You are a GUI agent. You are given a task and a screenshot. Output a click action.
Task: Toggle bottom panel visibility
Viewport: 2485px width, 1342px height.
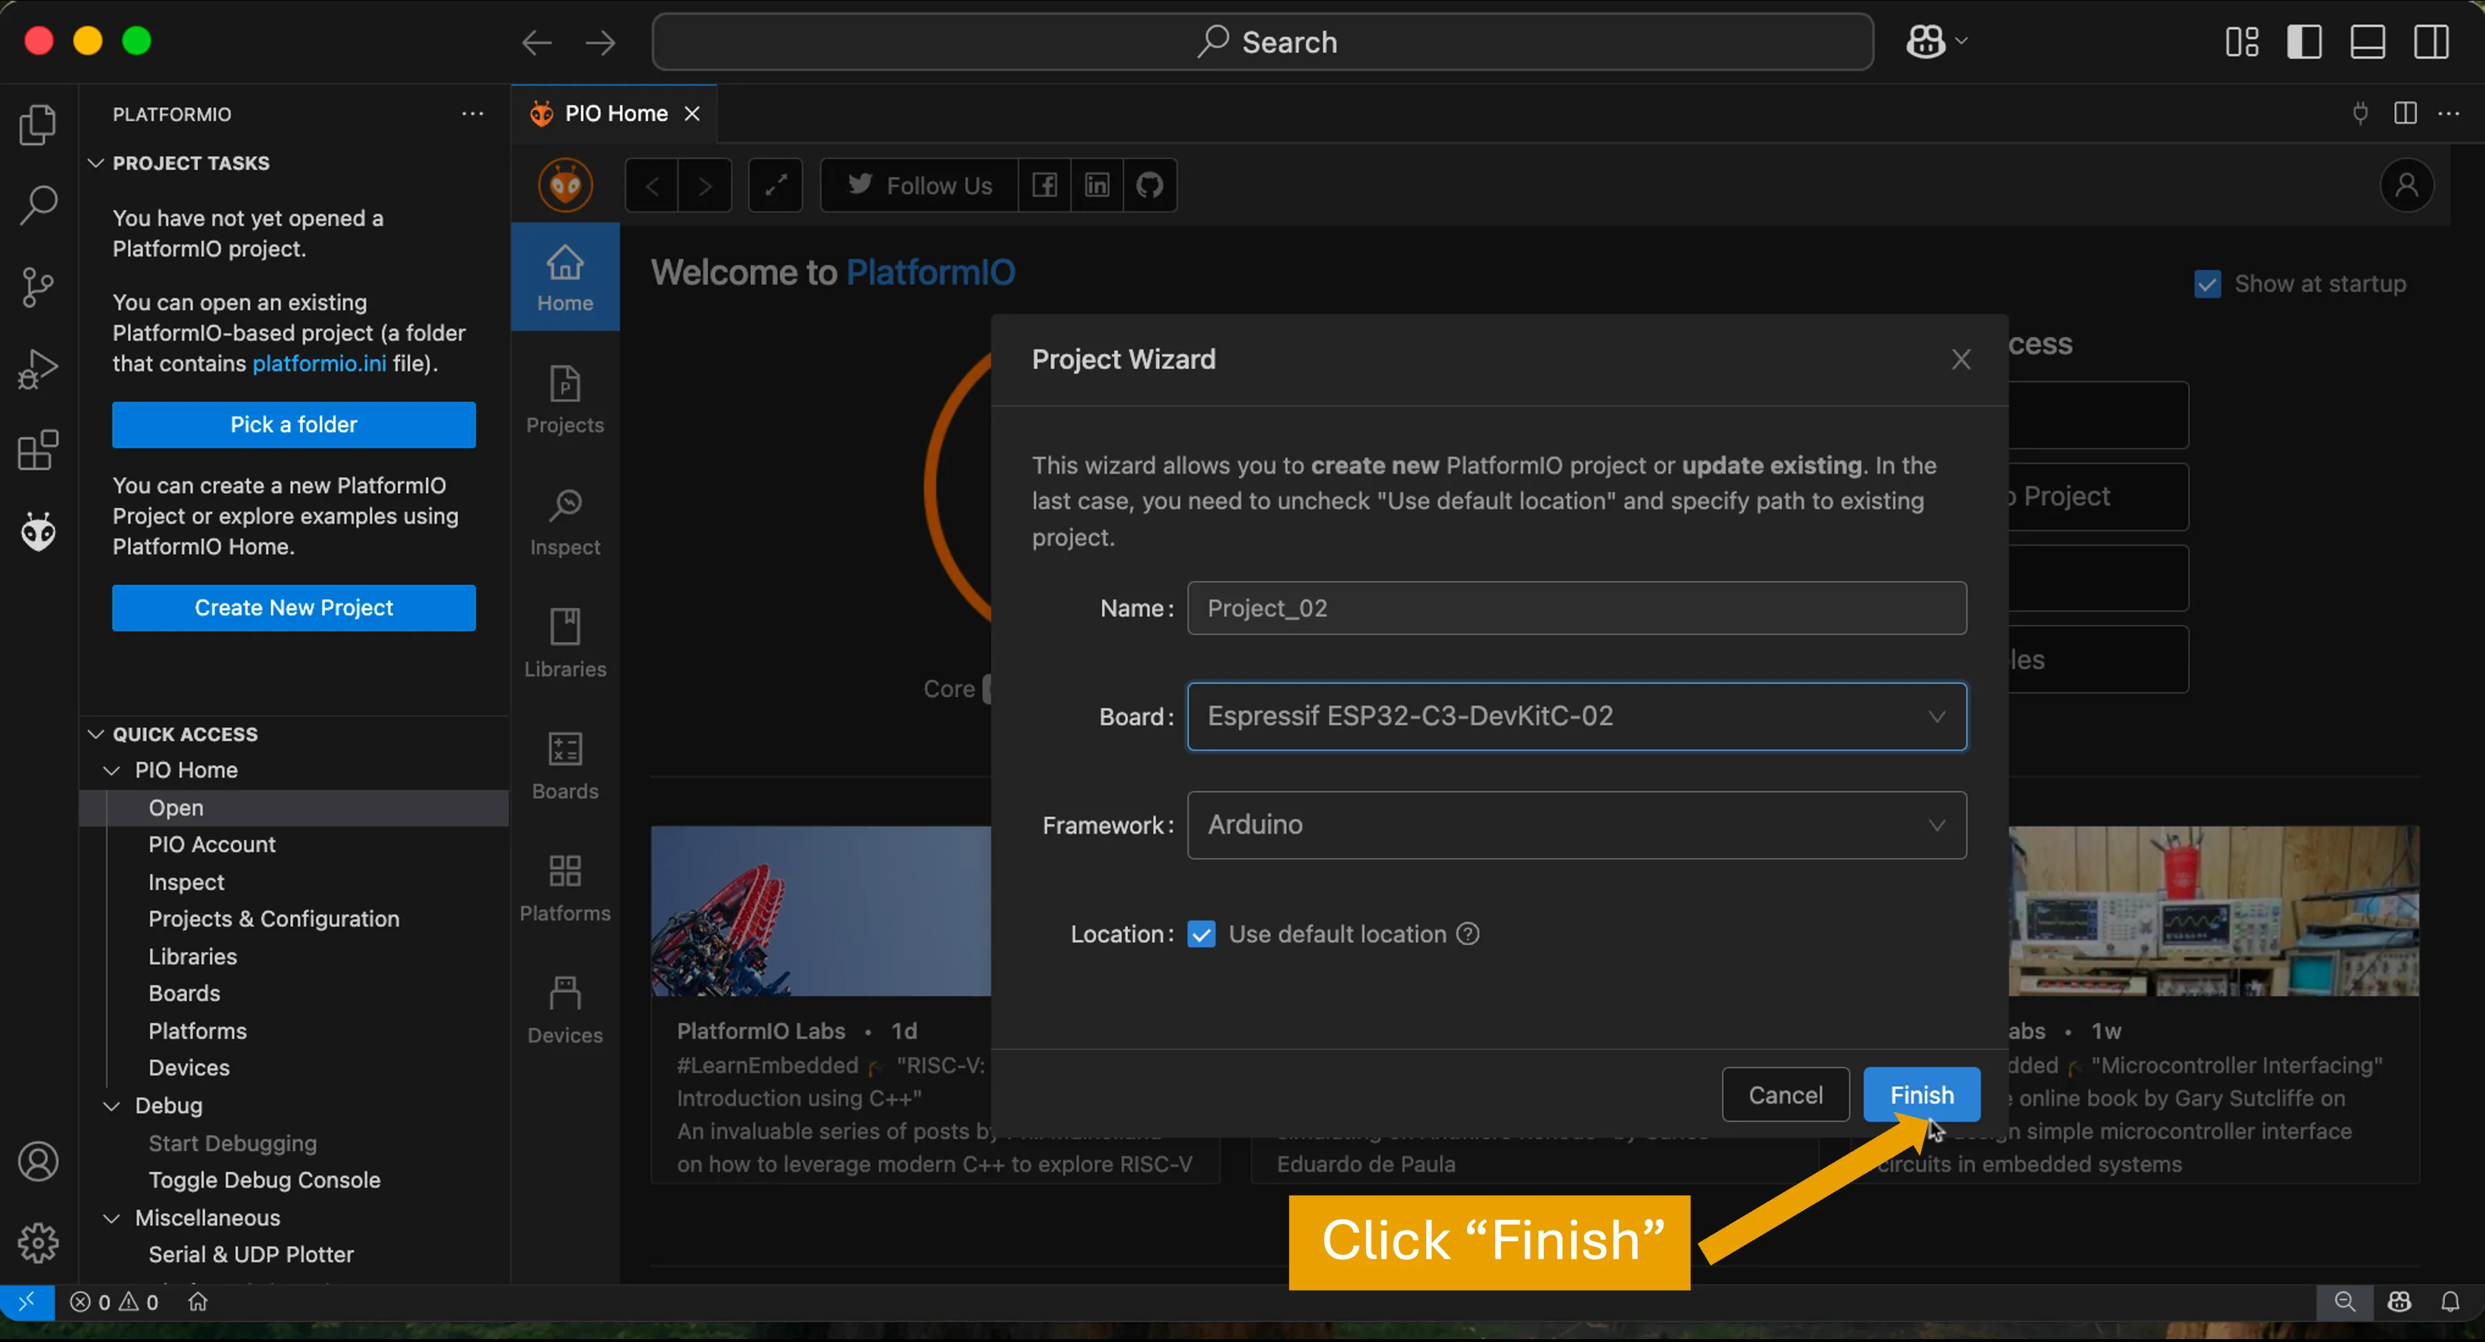click(2367, 42)
